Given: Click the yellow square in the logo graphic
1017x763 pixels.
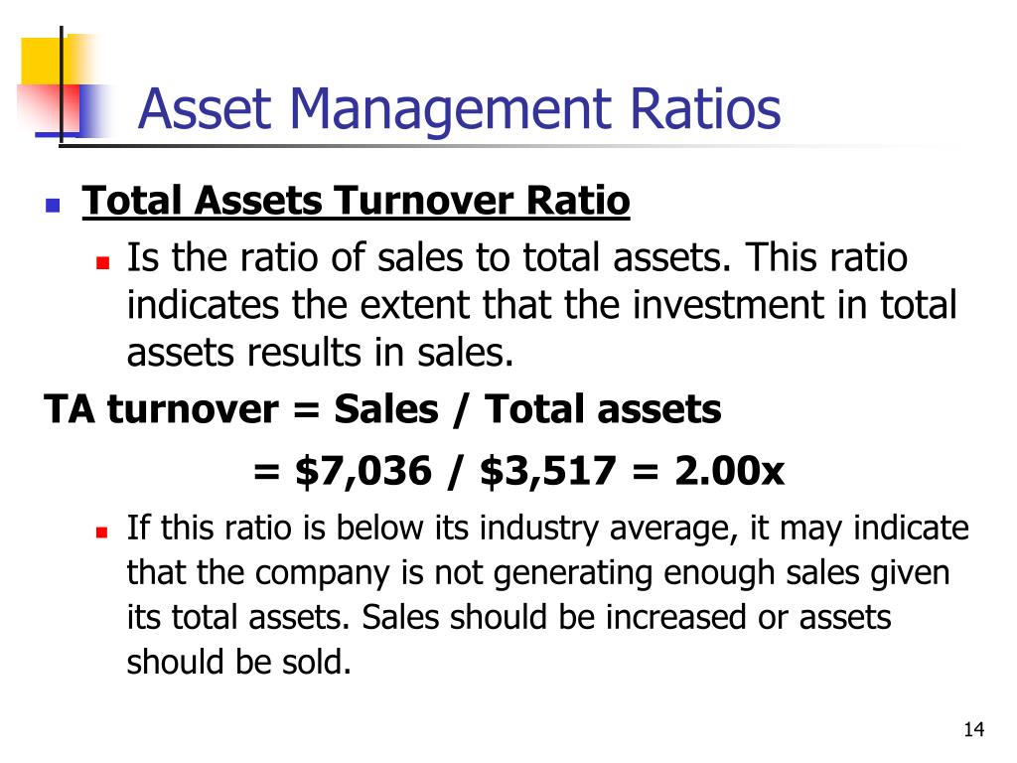Looking at the screenshot, I should (51, 61).
